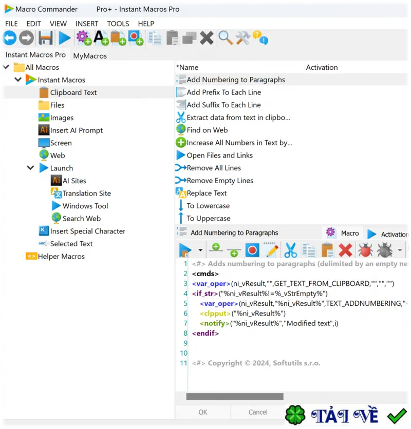Select the Insert Special Character tree item
The height and width of the screenshot is (429, 411).
88,231
